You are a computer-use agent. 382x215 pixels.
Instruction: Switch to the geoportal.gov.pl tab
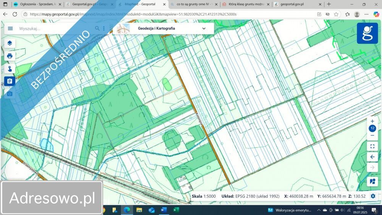[x=293, y=4]
